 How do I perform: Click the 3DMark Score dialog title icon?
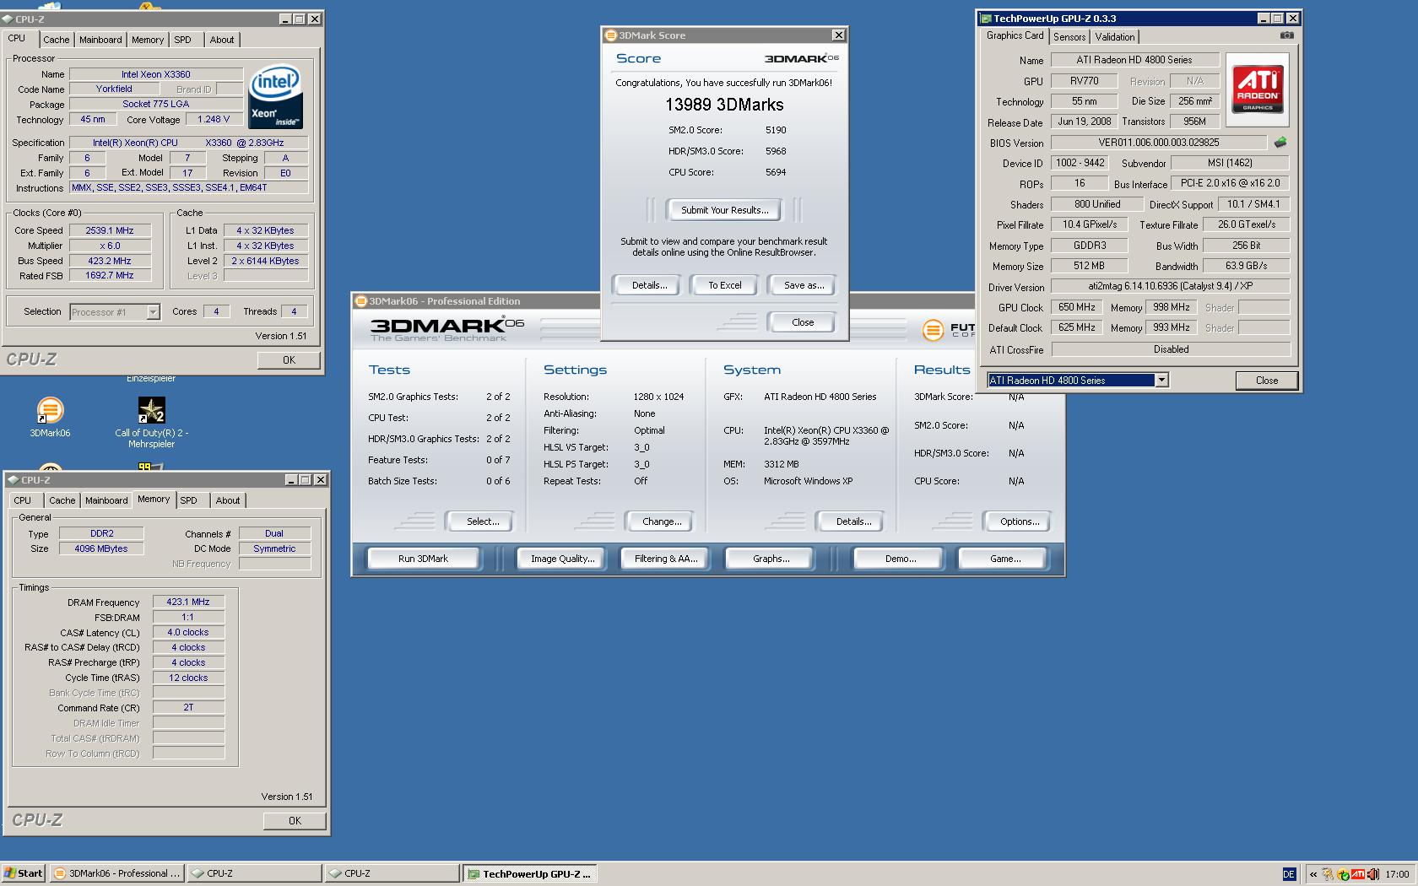pyautogui.click(x=611, y=35)
